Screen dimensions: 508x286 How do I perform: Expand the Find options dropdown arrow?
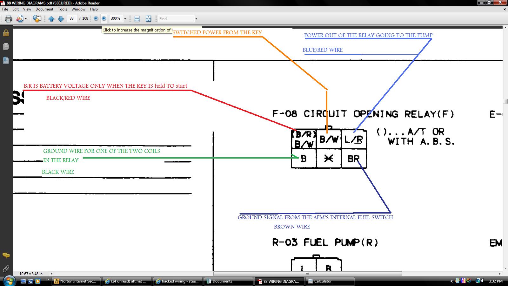(196, 19)
